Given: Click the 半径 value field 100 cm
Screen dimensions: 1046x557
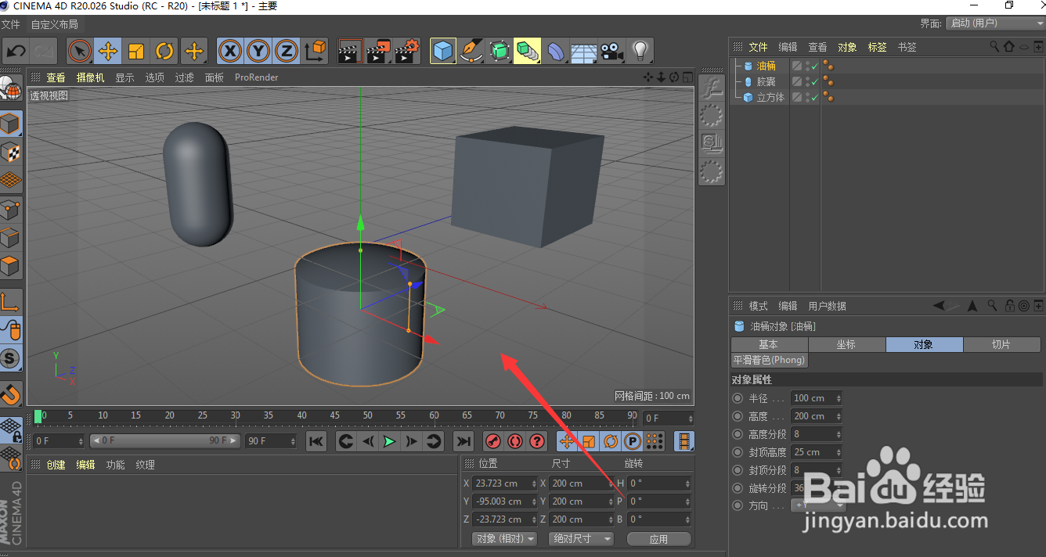Looking at the screenshot, I should pyautogui.click(x=817, y=398).
